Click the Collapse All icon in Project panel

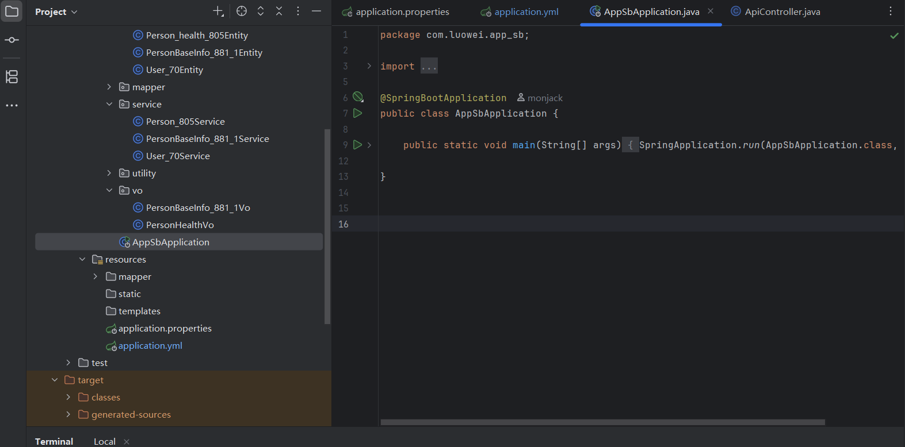pyautogui.click(x=279, y=11)
